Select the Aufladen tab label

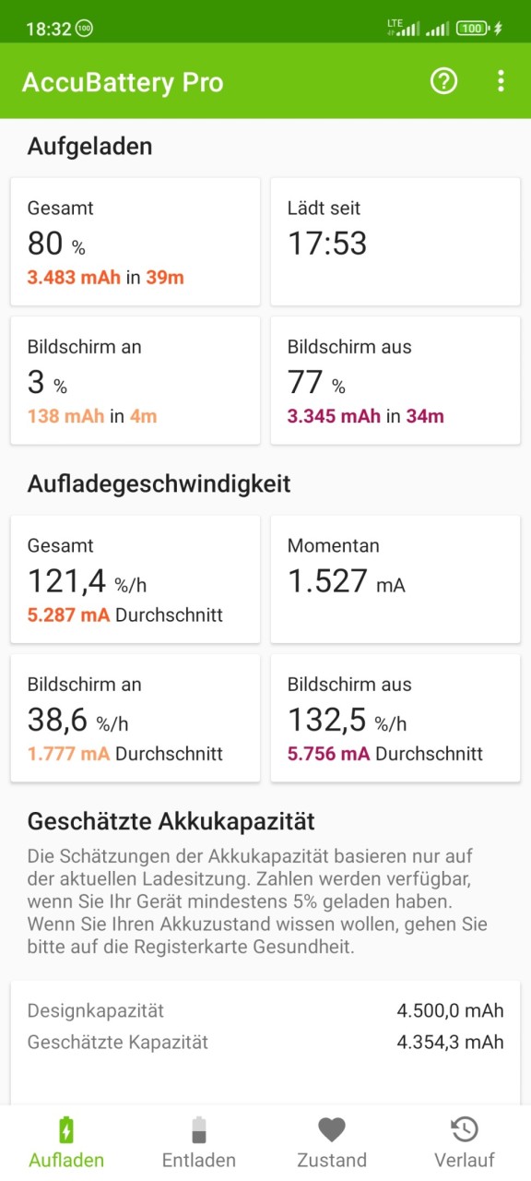click(66, 1160)
